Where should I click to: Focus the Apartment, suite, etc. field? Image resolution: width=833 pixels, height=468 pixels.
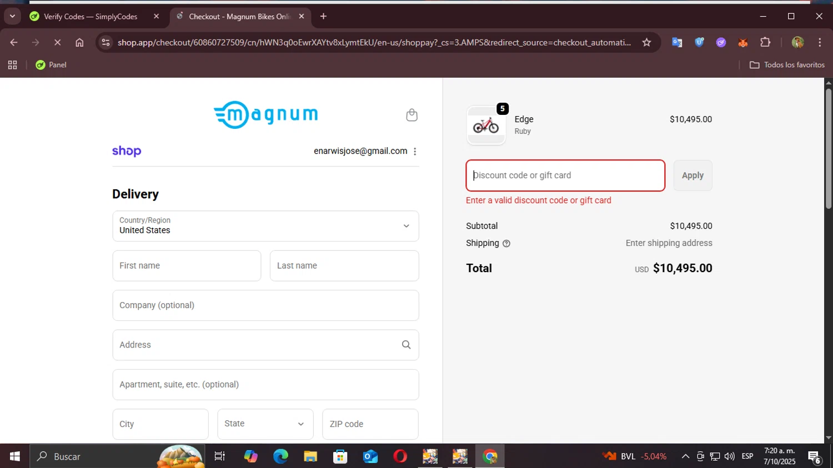coord(265,385)
